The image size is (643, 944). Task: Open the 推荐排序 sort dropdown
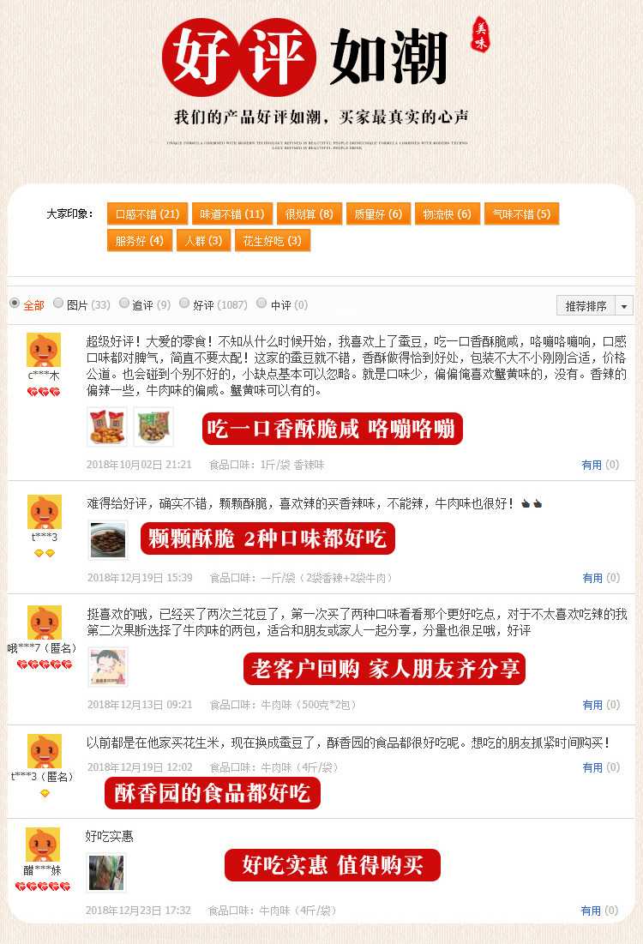point(595,306)
